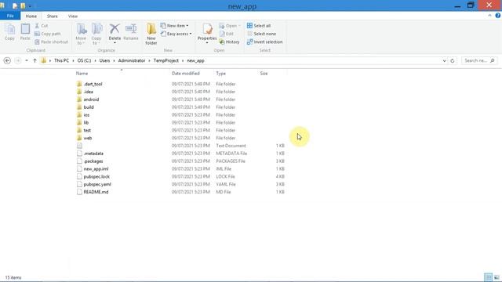Click the Refresh button
Screen dimensions: 502x282
tap(453, 60)
